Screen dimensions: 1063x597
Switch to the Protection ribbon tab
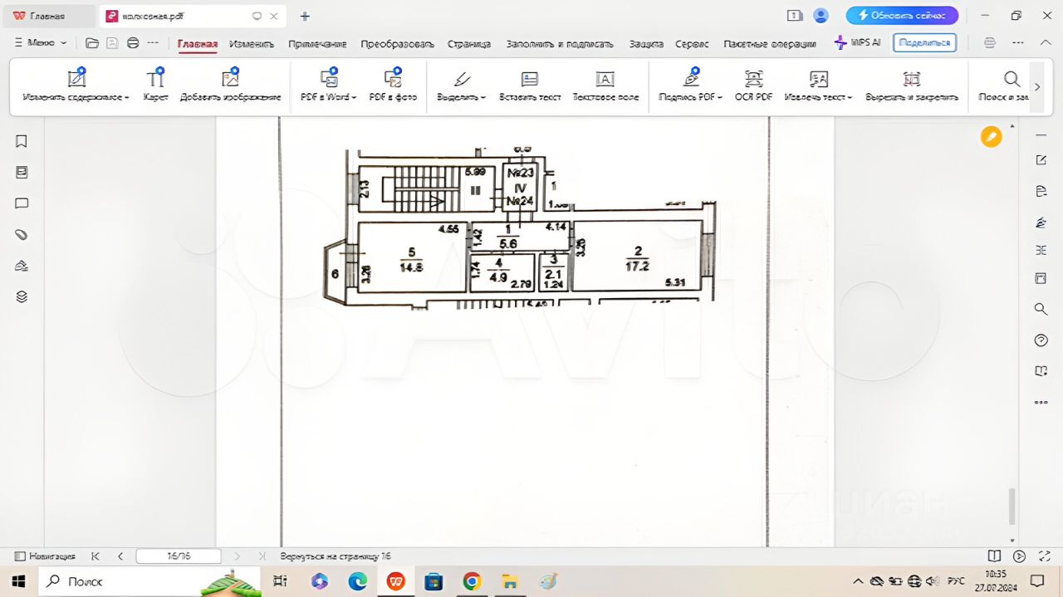(x=645, y=43)
